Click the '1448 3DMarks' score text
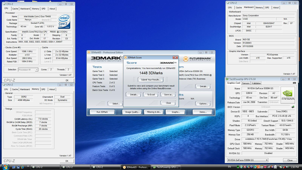The width and height of the screenshot is (302, 170). [151, 73]
